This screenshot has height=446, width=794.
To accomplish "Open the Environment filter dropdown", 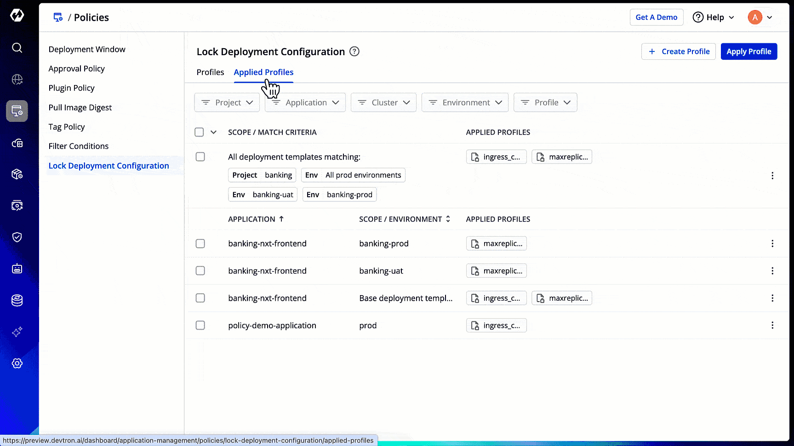I will (x=465, y=103).
